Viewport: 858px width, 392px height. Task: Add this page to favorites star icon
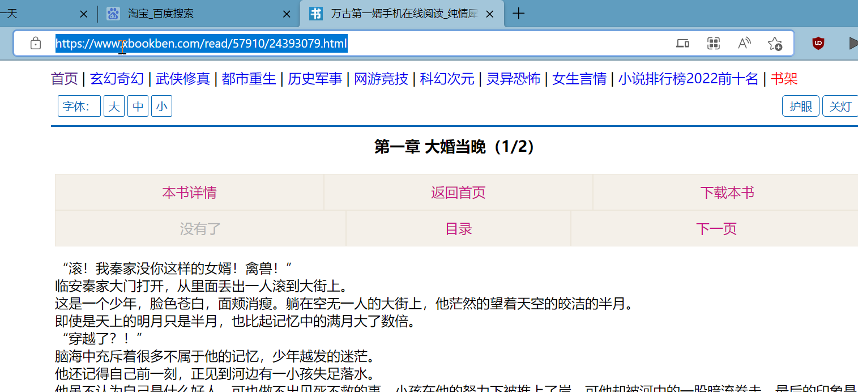pos(775,44)
